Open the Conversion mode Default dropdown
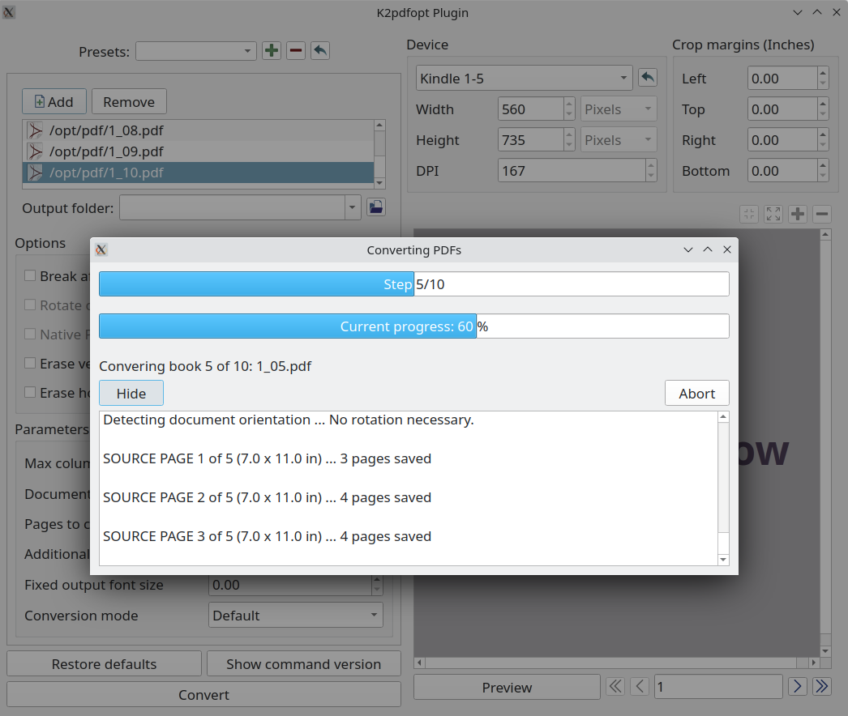This screenshot has width=848, height=716. pos(296,615)
